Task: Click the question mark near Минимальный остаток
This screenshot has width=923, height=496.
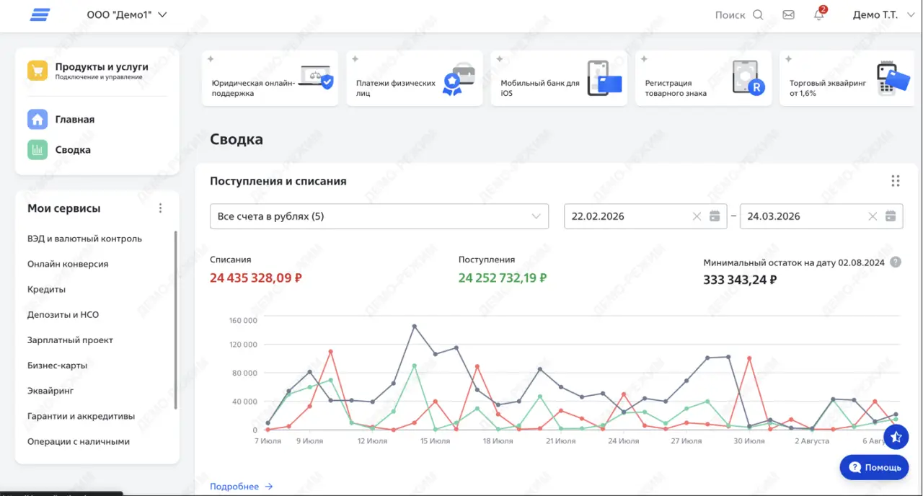Action: point(896,262)
